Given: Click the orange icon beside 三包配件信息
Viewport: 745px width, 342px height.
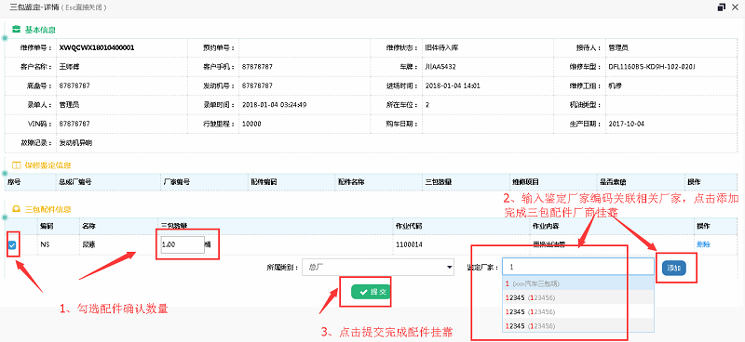Looking at the screenshot, I should [x=16, y=209].
